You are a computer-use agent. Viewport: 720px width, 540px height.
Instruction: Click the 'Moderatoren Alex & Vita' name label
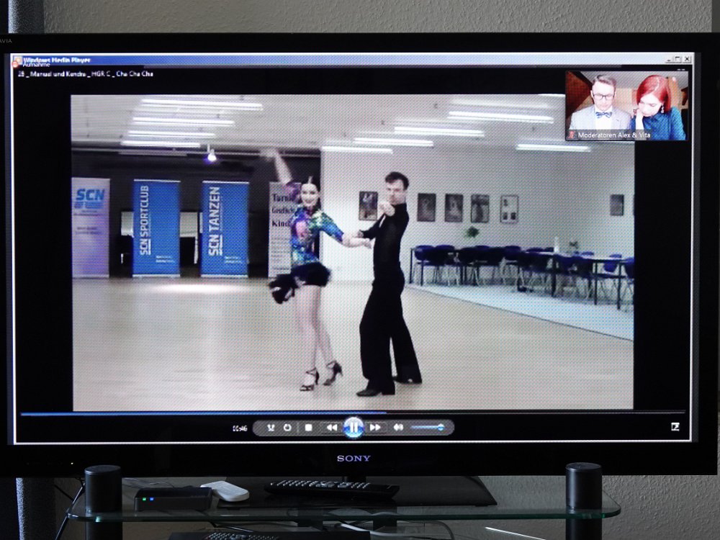pyautogui.click(x=614, y=135)
